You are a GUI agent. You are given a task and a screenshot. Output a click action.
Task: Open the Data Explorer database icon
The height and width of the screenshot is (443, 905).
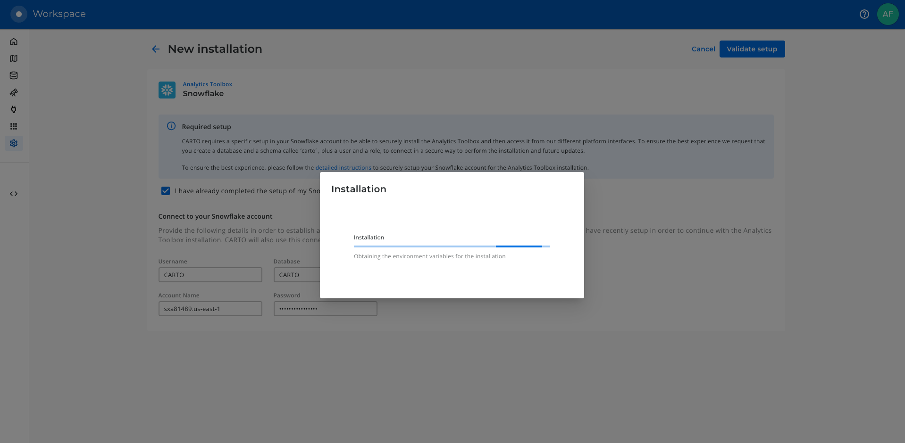(x=14, y=75)
